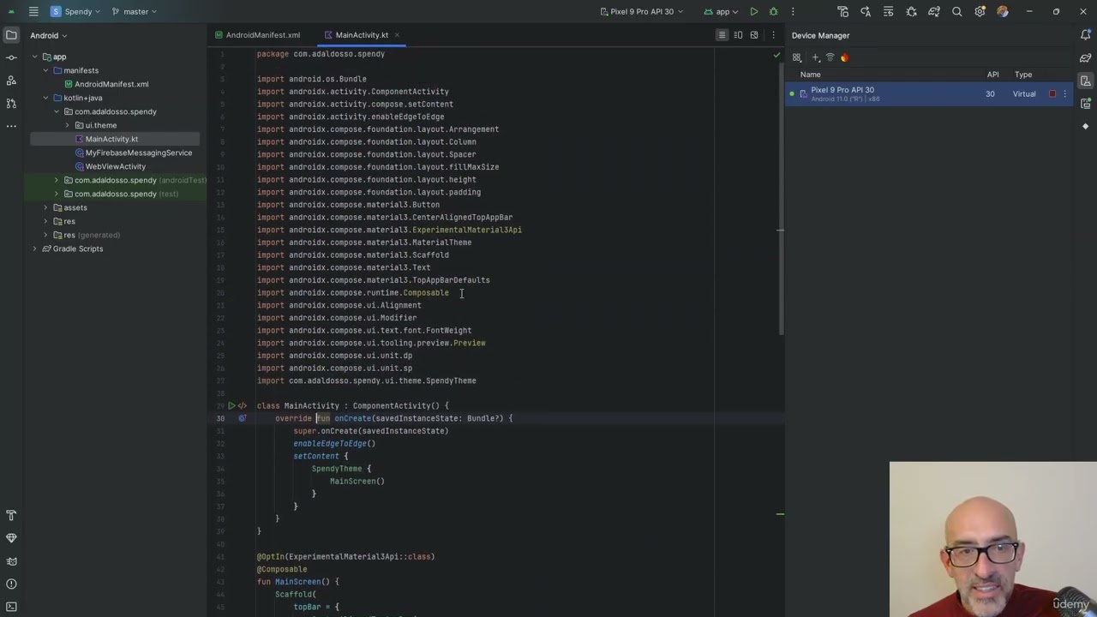The image size is (1097, 617).
Task: Run the app with green play button
Action: pyautogui.click(x=753, y=11)
